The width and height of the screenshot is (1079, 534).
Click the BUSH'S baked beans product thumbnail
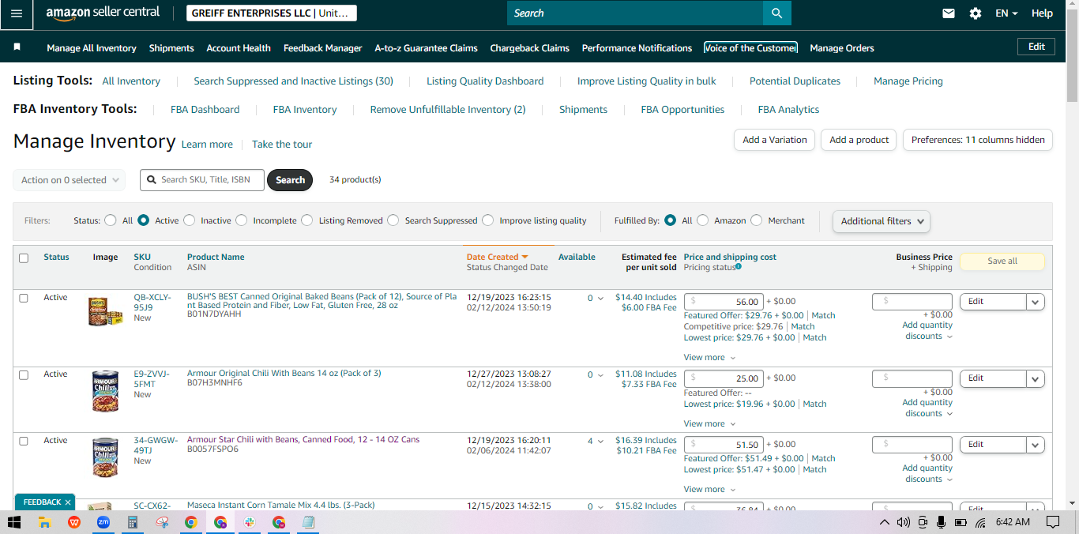tap(105, 312)
